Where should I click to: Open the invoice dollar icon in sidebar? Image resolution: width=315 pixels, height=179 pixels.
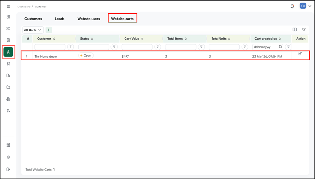click(8, 40)
